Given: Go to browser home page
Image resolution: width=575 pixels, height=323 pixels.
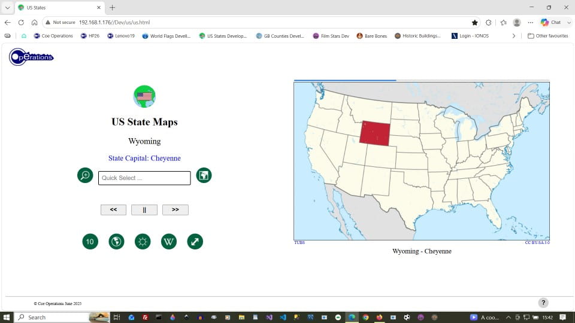Looking at the screenshot, I should tap(35, 22).
